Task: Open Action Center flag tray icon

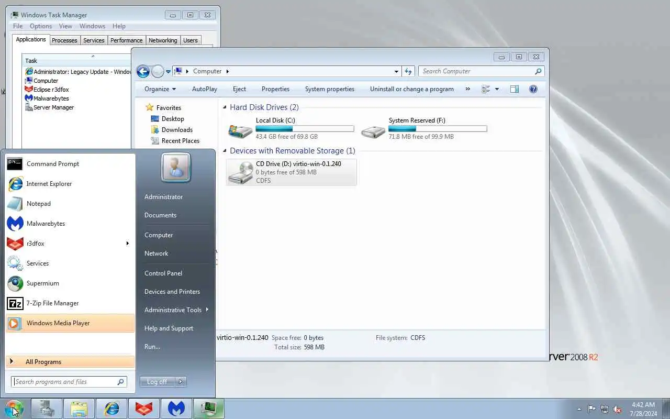Action: coord(591,409)
